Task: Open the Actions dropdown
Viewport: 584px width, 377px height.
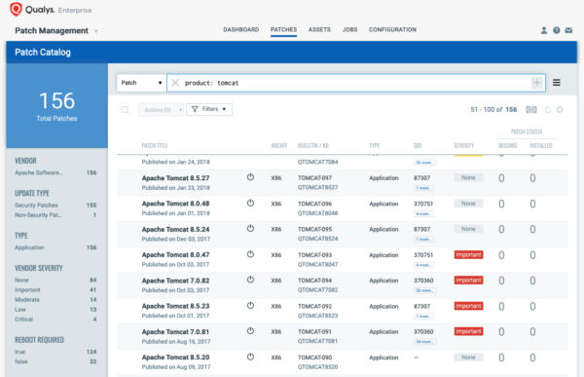Action: [x=161, y=110]
